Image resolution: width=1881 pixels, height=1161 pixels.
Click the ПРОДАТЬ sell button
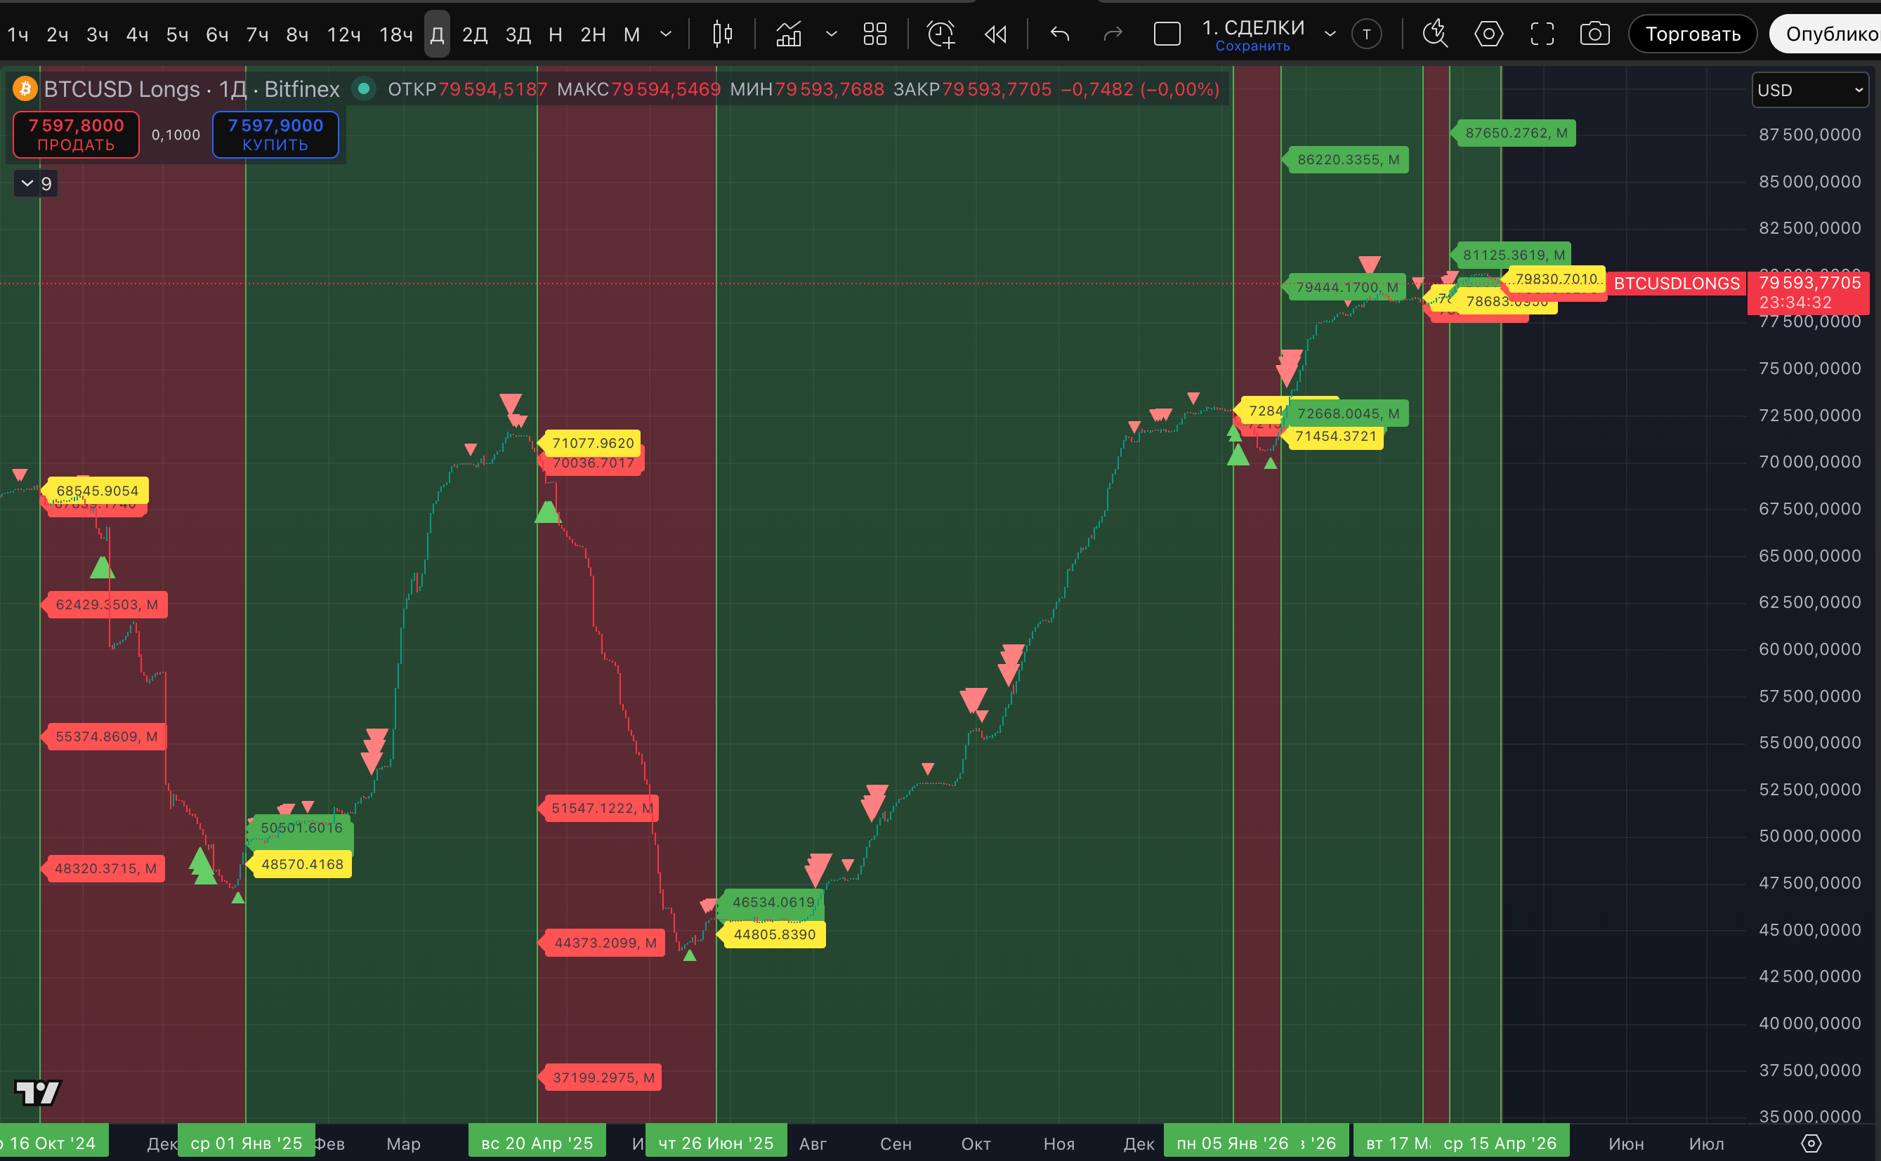76,134
